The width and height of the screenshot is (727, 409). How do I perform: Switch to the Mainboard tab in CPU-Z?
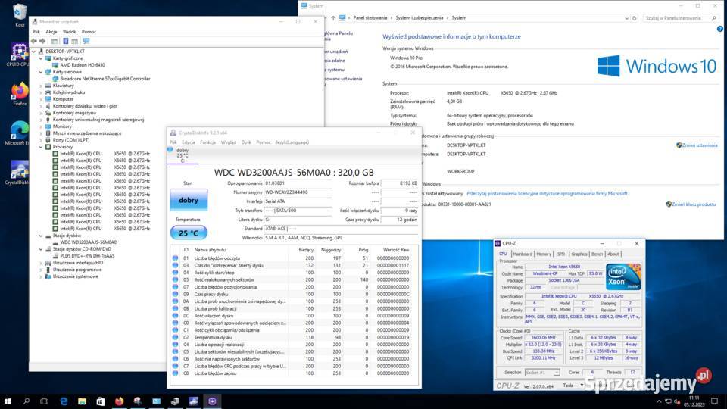(523, 254)
